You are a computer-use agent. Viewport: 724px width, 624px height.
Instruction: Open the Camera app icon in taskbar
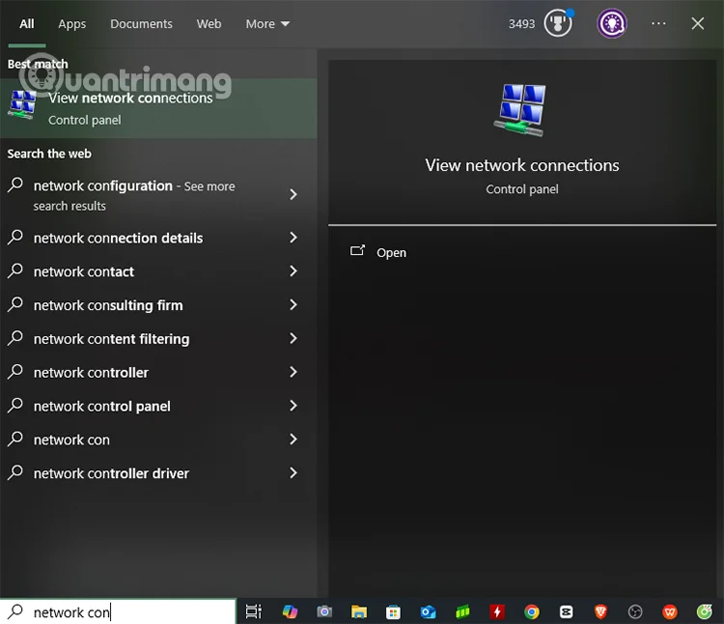click(x=324, y=611)
